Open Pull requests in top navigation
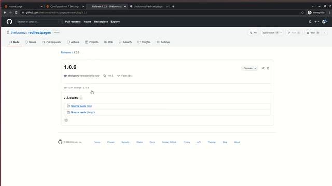 (73, 22)
